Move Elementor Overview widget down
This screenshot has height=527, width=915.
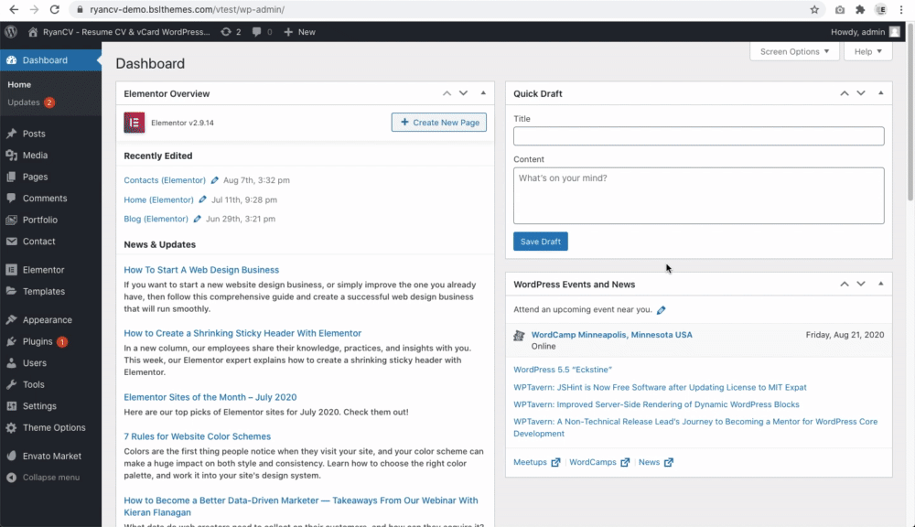click(x=463, y=93)
